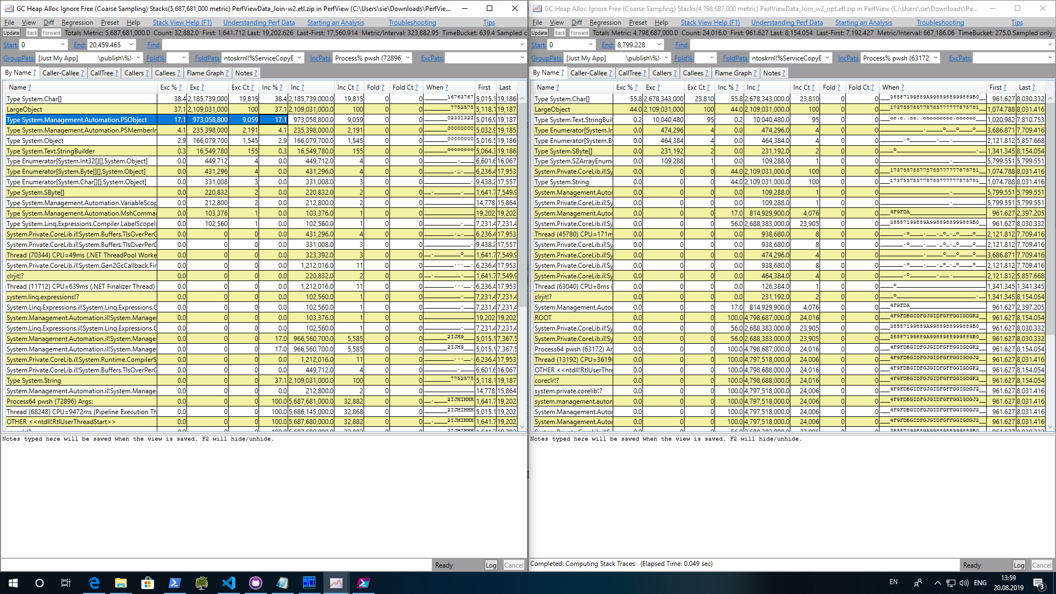Open the Regression menu in the left window
This screenshot has width=1056, height=594.
(77, 23)
